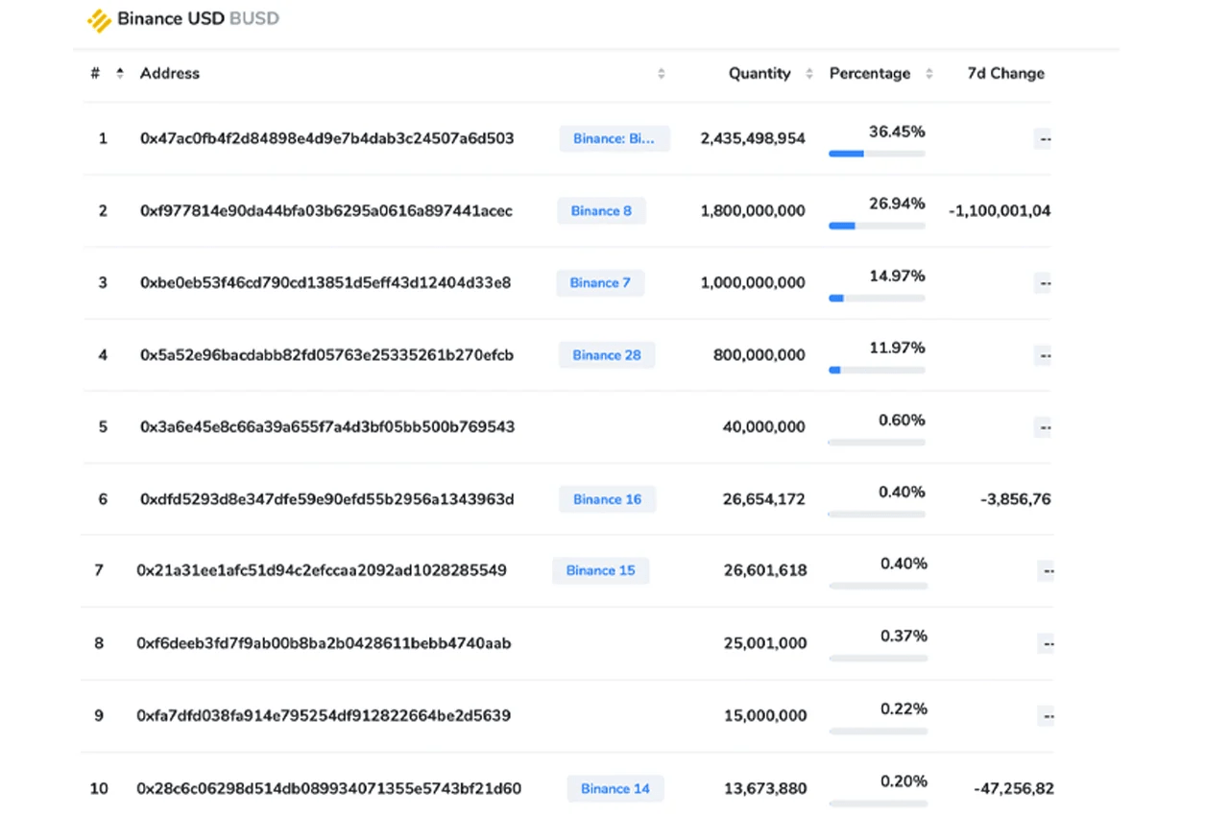Image resolution: width=1229 pixels, height=816 pixels.
Task: Click the 26.94% percentage progress bar
Action: pyautogui.click(x=877, y=226)
